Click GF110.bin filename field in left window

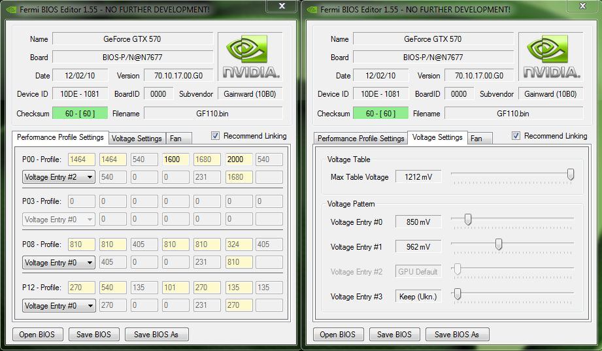[x=212, y=113]
